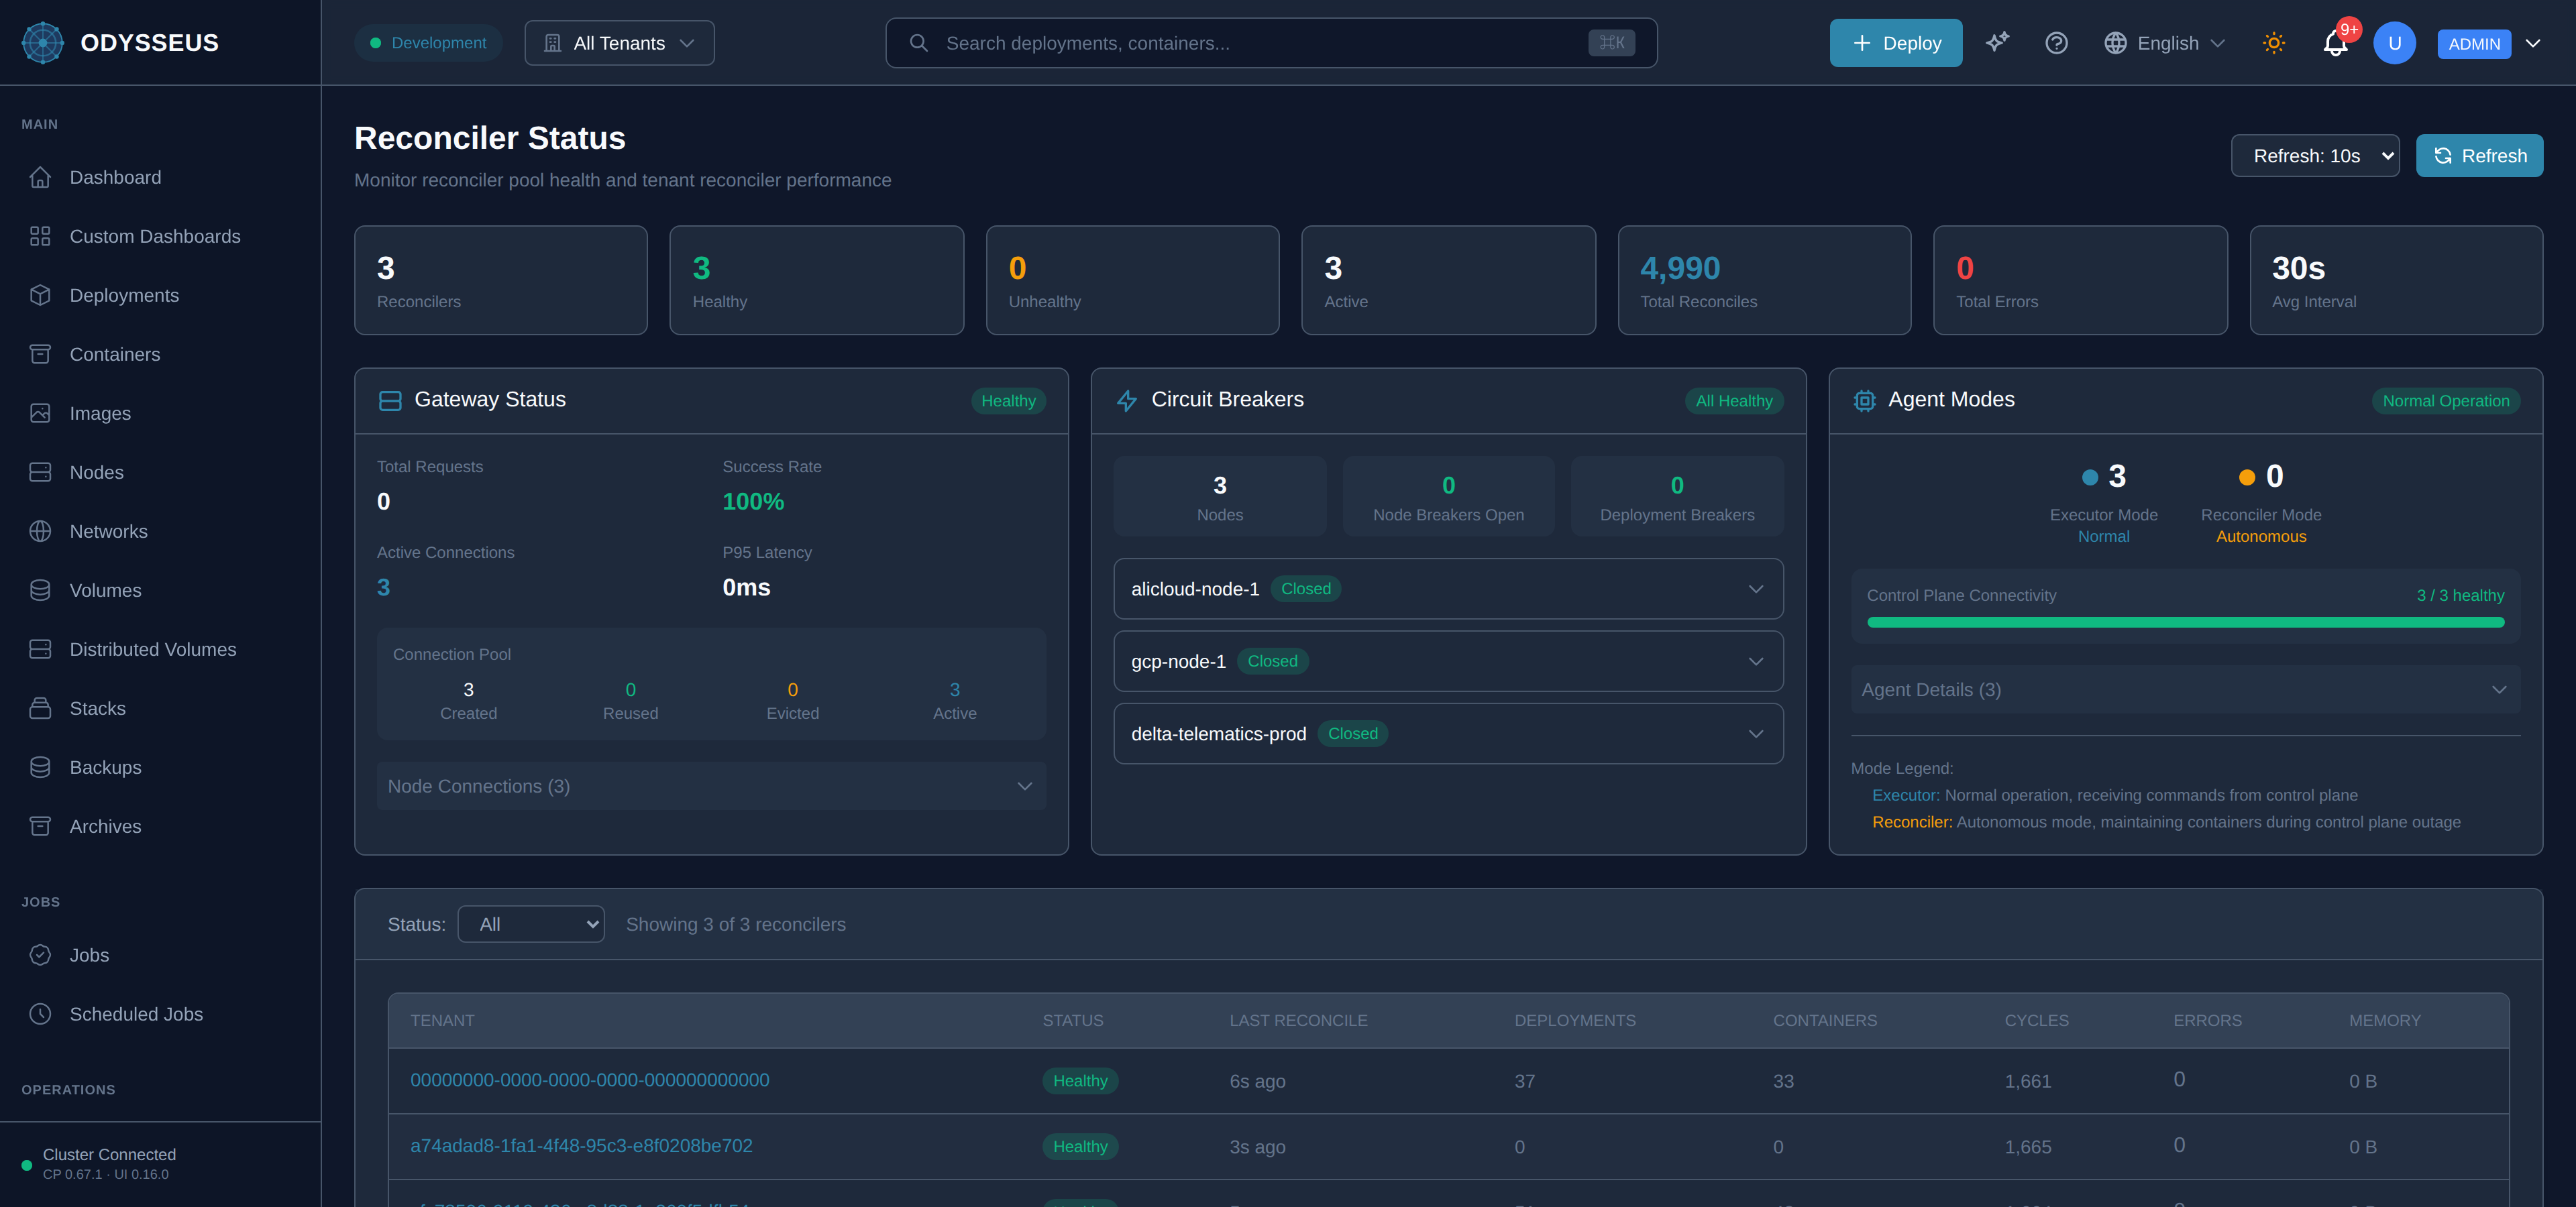Viewport: 2576px width, 1207px height.
Task: Open tenant 00000000-0000-0000-0000-000000000000 link
Action: pos(589,1080)
